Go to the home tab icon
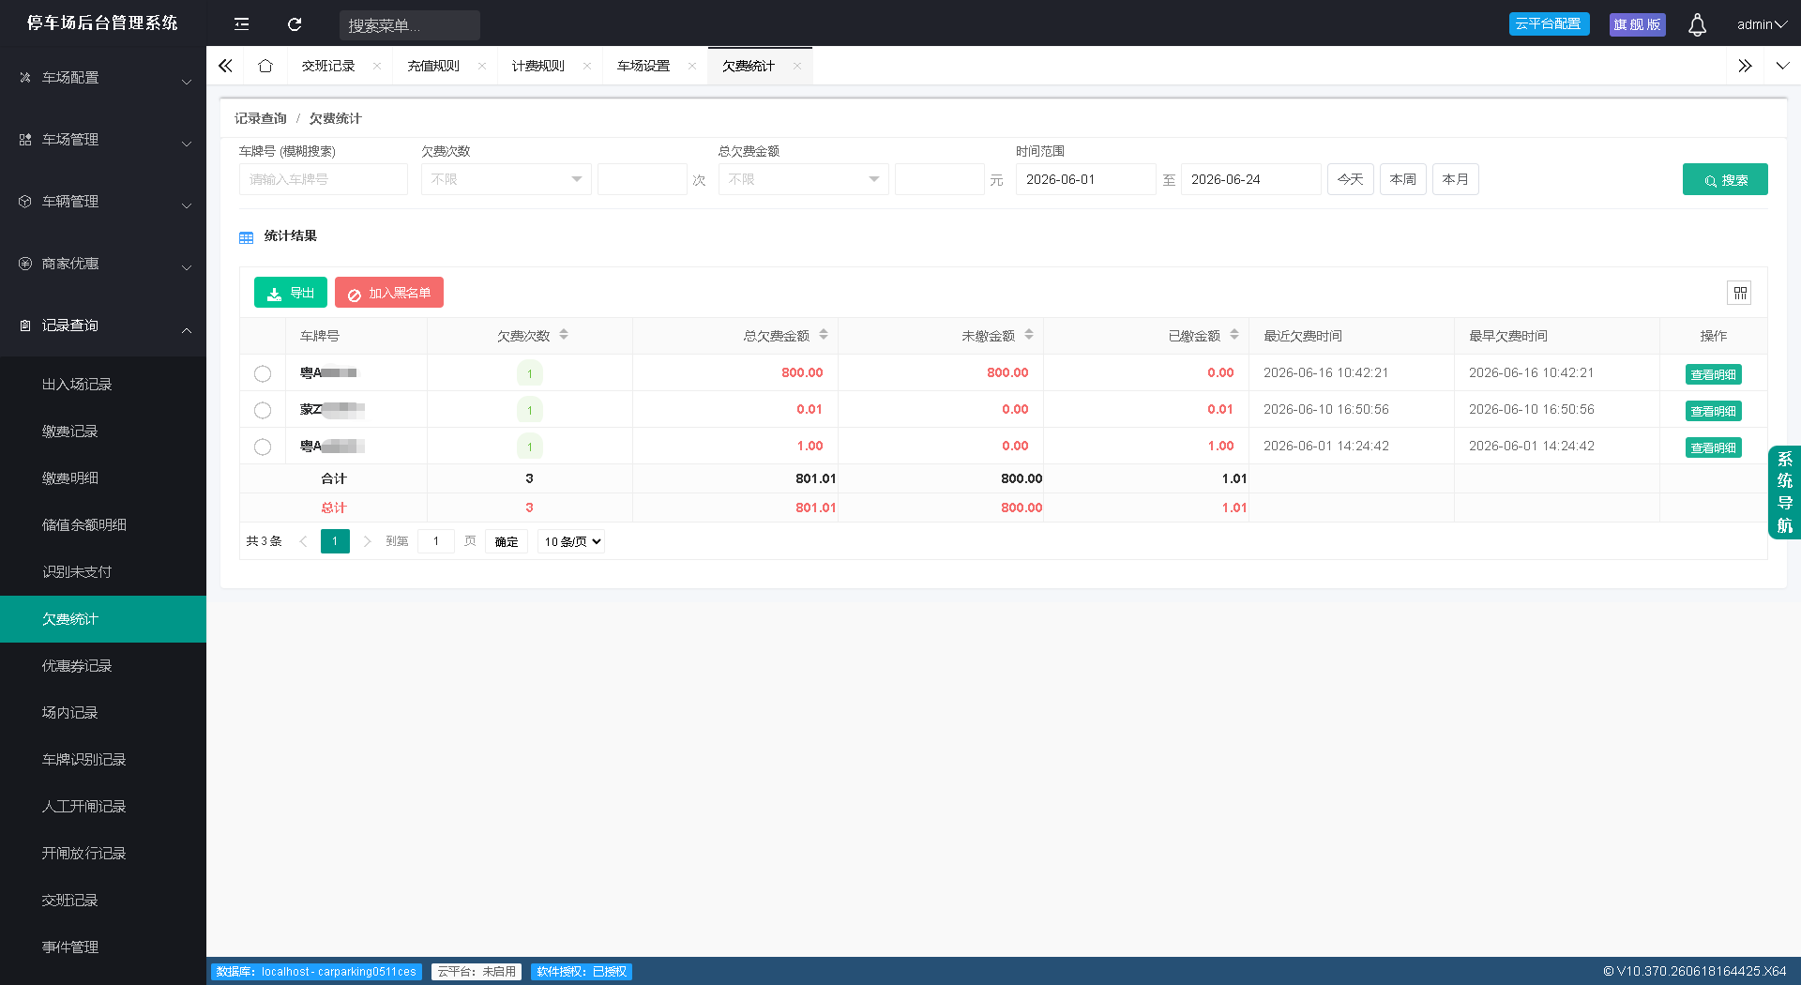The height and width of the screenshot is (985, 1801). click(265, 66)
